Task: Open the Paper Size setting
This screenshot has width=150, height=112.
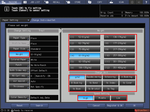Action: tap(19, 49)
